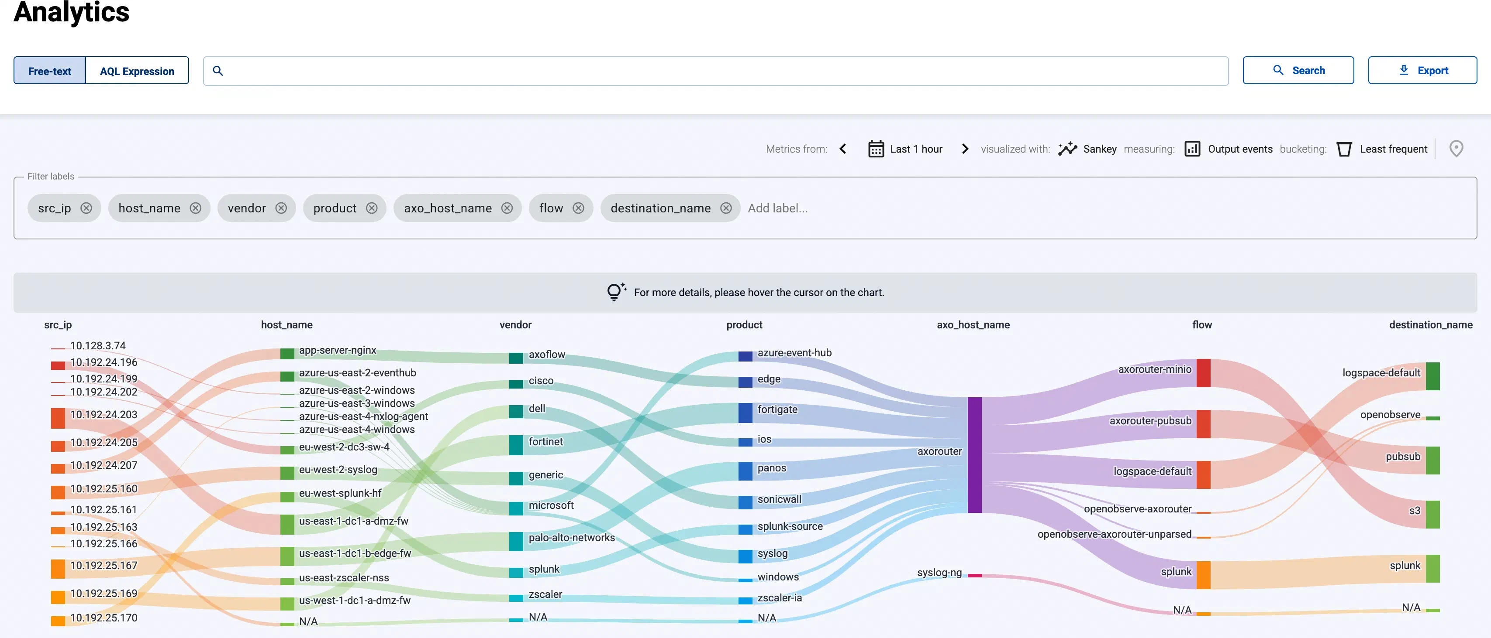Click the Search button
This screenshot has height=638, width=1491.
[x=1298, y=71]
